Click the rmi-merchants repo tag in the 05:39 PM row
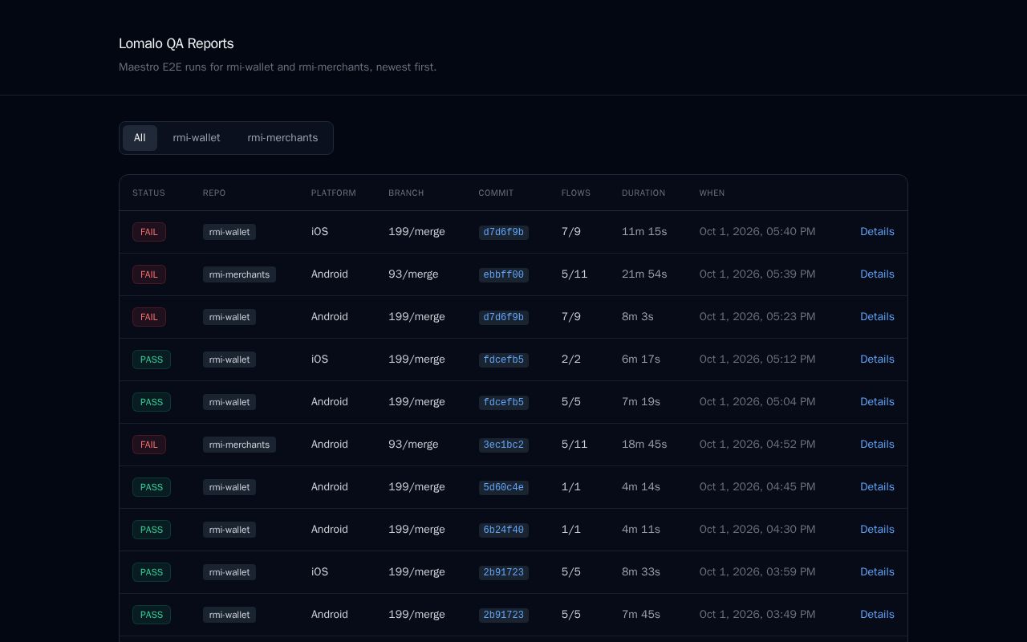The height and width of the screenshot is (642, 1027). [x=239, y=274]
